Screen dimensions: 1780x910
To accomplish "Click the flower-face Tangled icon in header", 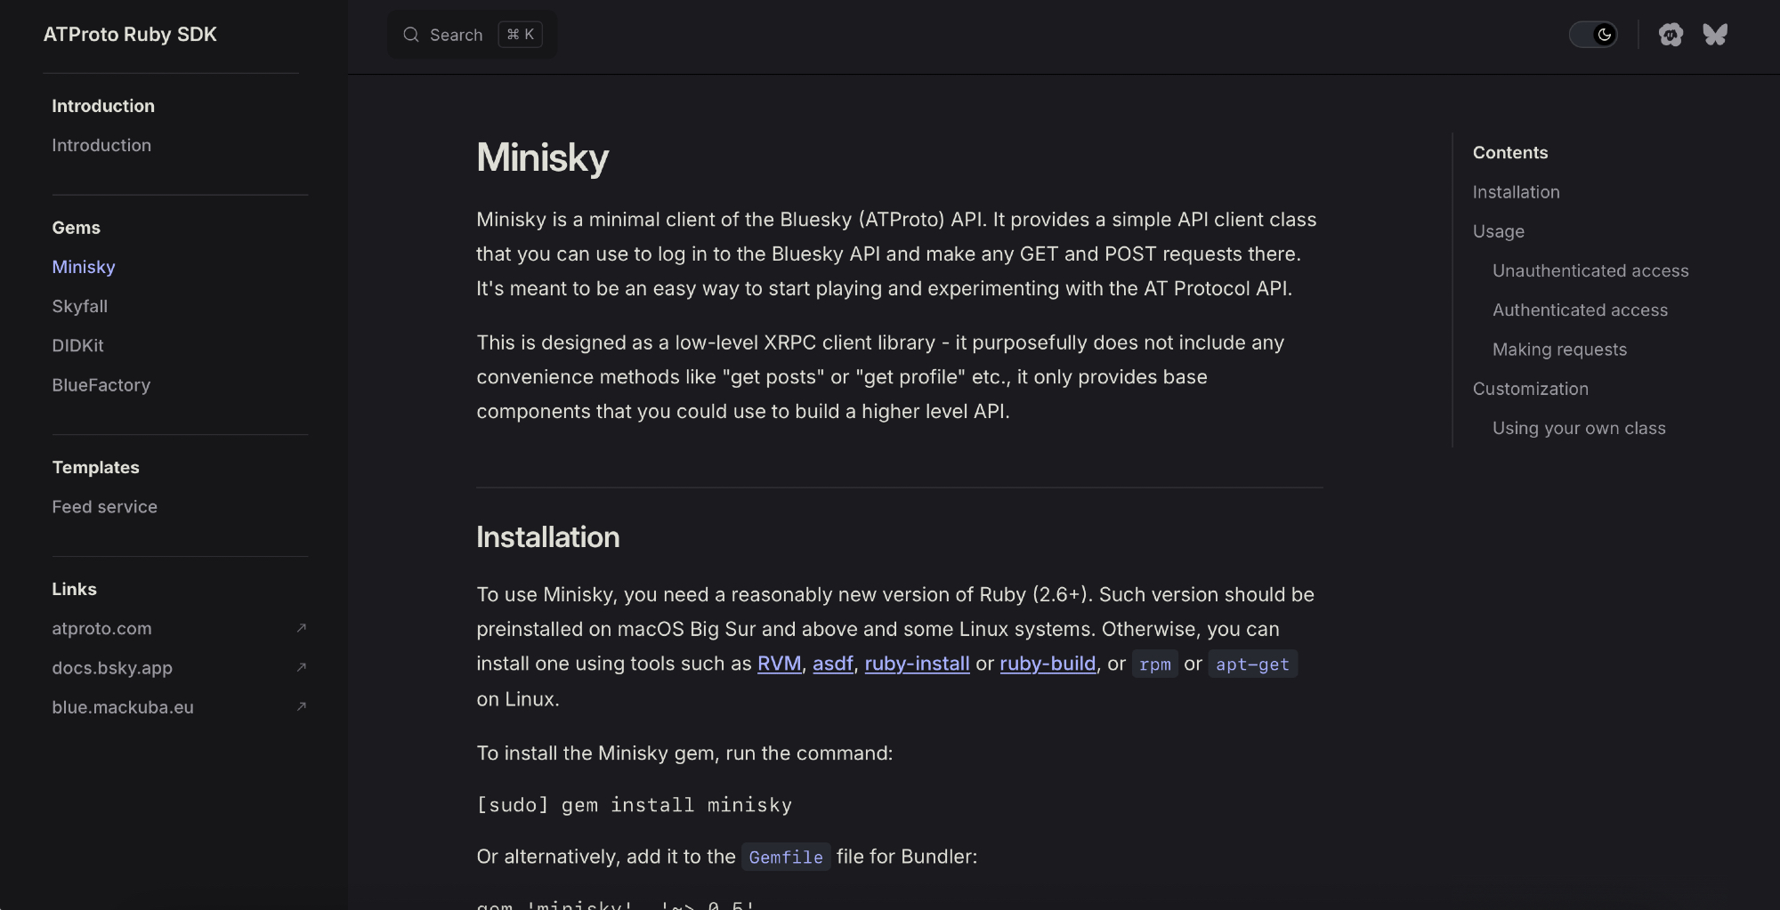I will click(x=1671, y=35).
